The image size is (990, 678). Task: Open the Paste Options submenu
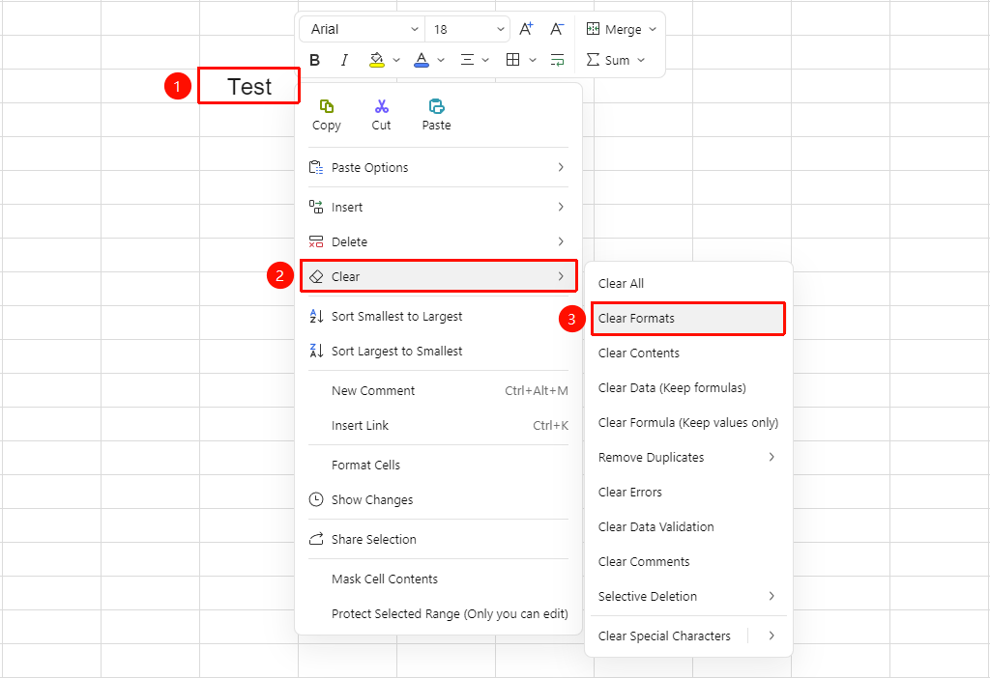click(438, 167)
